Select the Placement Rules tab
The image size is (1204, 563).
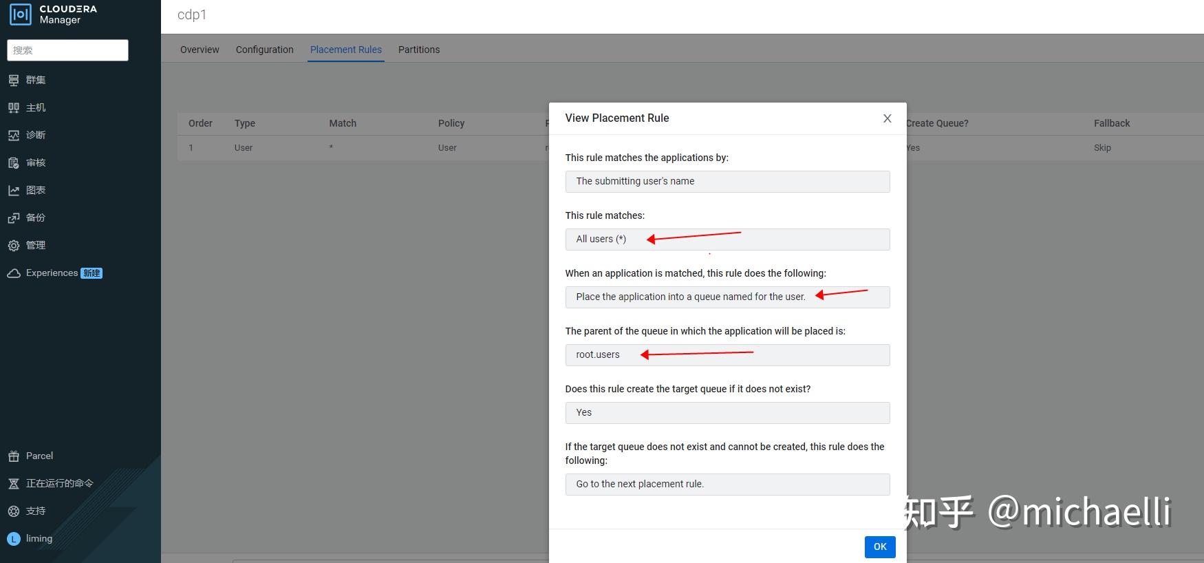[x=346, y=50]
